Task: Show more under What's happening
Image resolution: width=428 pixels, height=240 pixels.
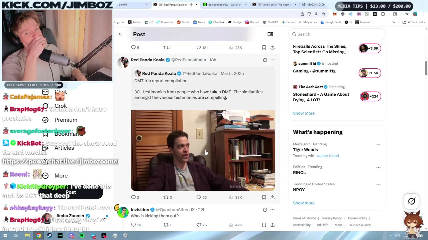Action: click(304, 203)
